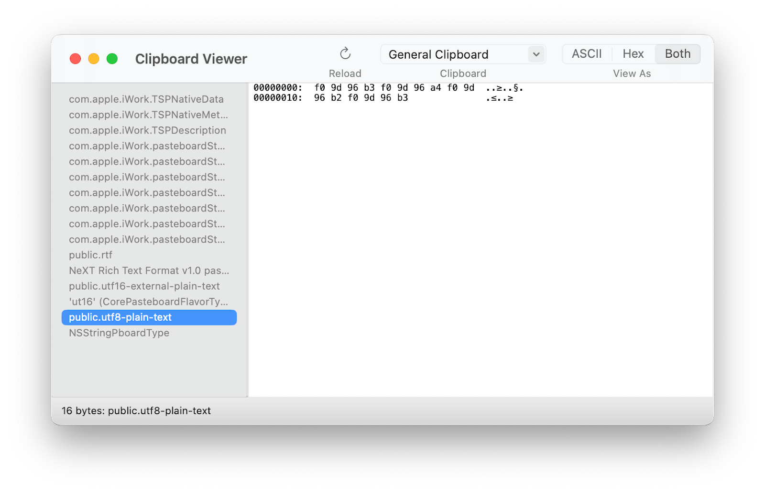Viewport: 765px width, 493px height.
Task: Click the green zoom traffic light
Action: pyautogui.click(x=112, y=58)
